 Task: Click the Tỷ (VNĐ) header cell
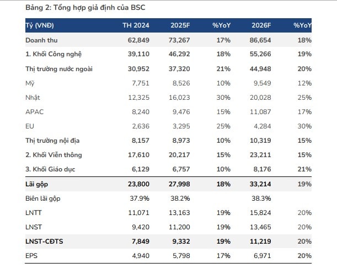(40, 25)
